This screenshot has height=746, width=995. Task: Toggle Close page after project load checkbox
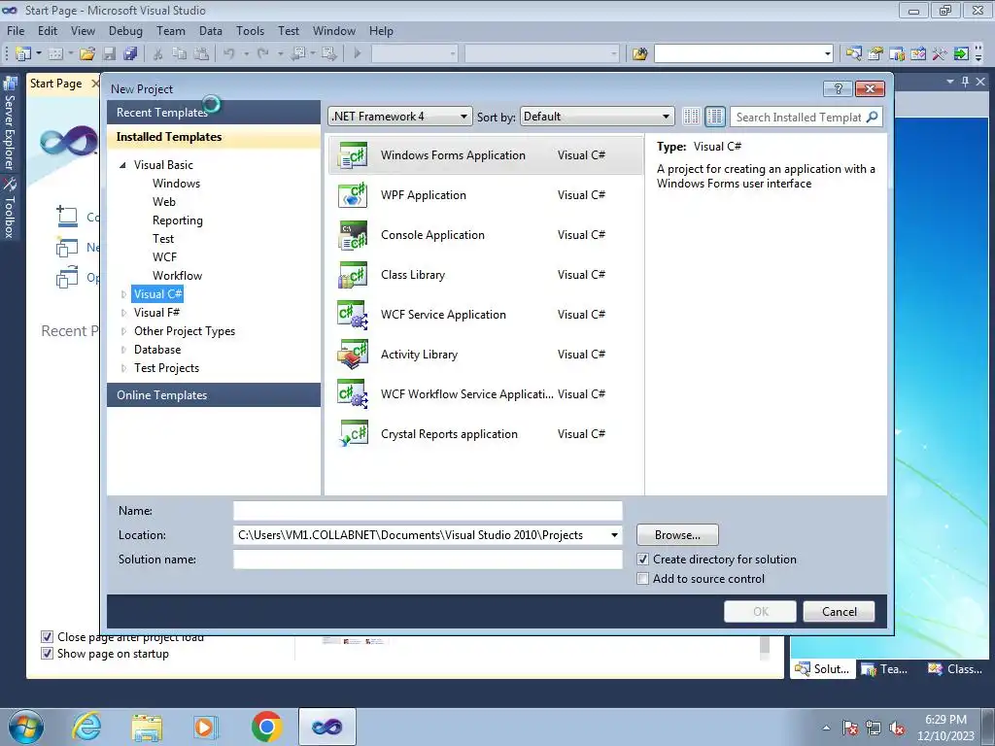(x=47, y=637)
